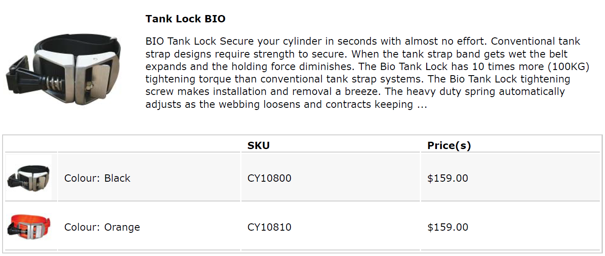Select the orange tank lock thumbnail
Screen dimensions: 605x256
tap(28, 226)
